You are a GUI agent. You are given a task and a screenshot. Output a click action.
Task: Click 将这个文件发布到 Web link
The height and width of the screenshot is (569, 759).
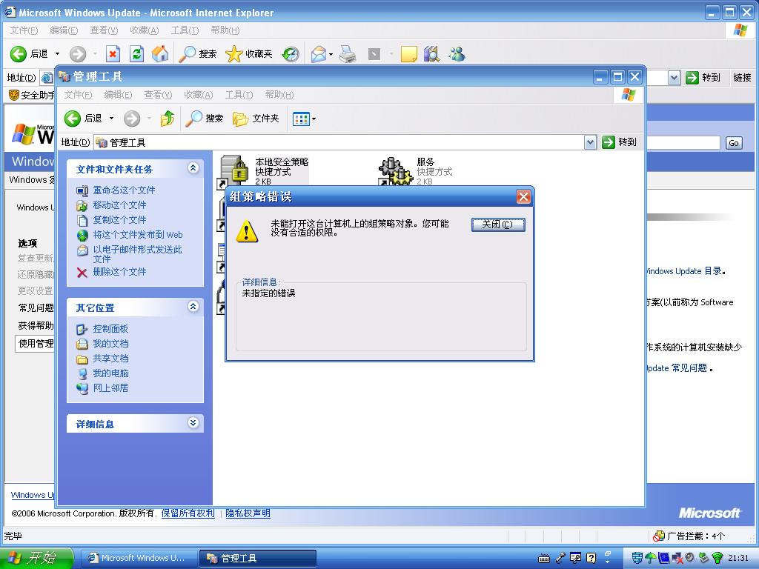point(137,235)
